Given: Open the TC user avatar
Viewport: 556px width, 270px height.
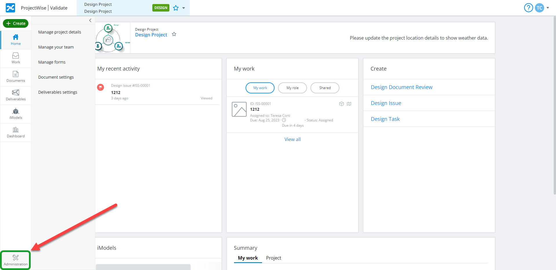Looking at the screenshot, I should point(539,8).
